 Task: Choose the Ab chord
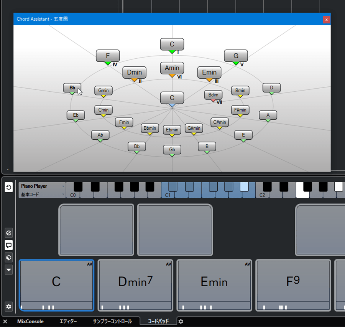point(100,135)
